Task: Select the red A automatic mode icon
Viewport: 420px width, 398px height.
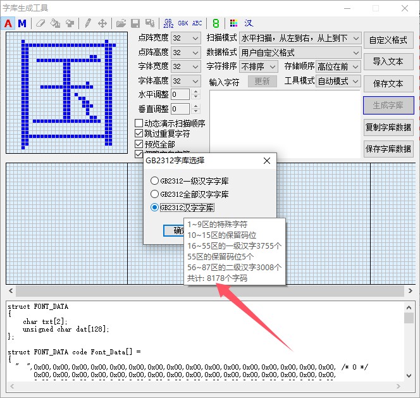Action: pos(8,23)
